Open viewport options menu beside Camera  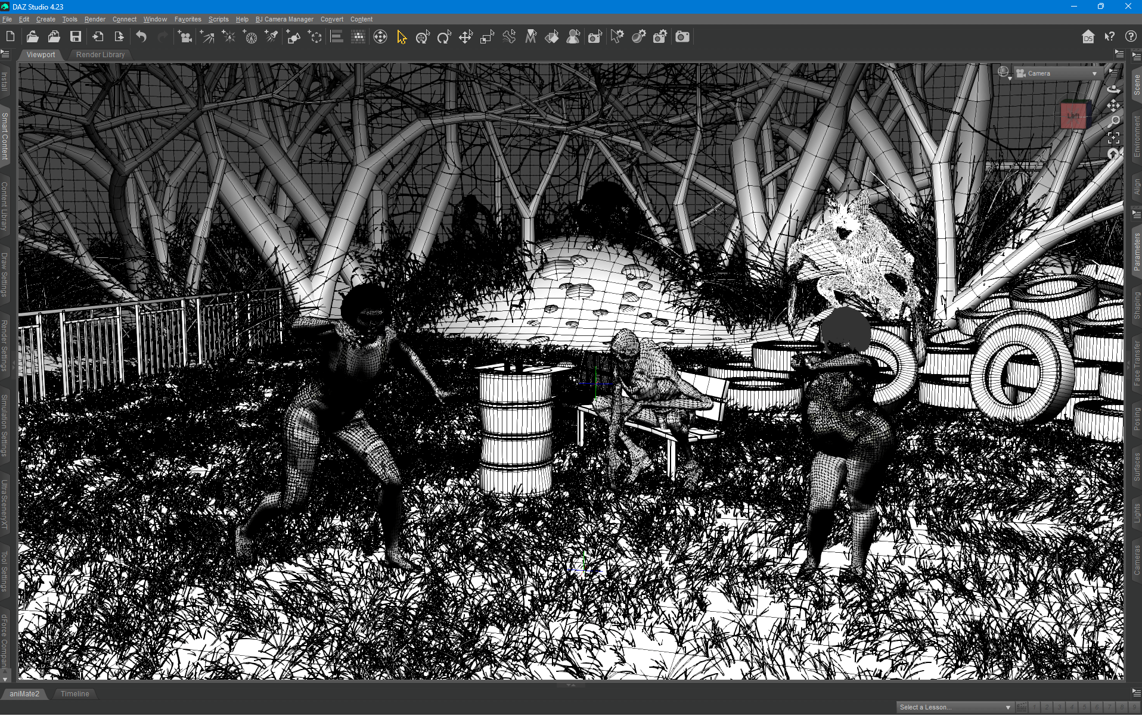click(1113, 73)
